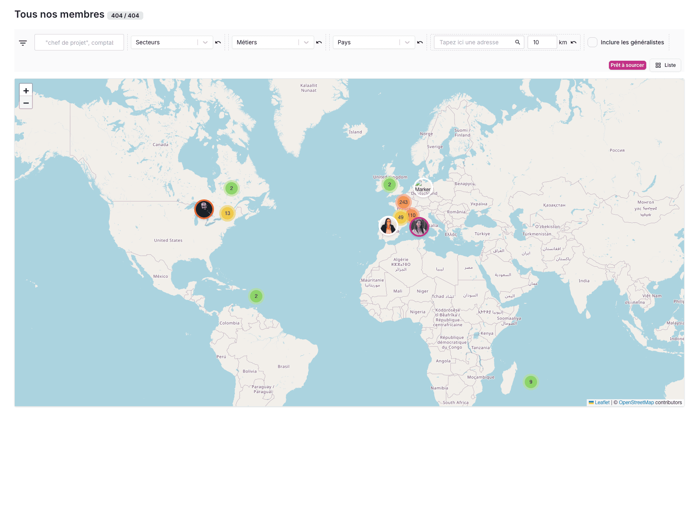Enable Inclure les généralistes checkbox
Image resolution: width=698 pixels, height=526 pixels.
tap(592, 42)
